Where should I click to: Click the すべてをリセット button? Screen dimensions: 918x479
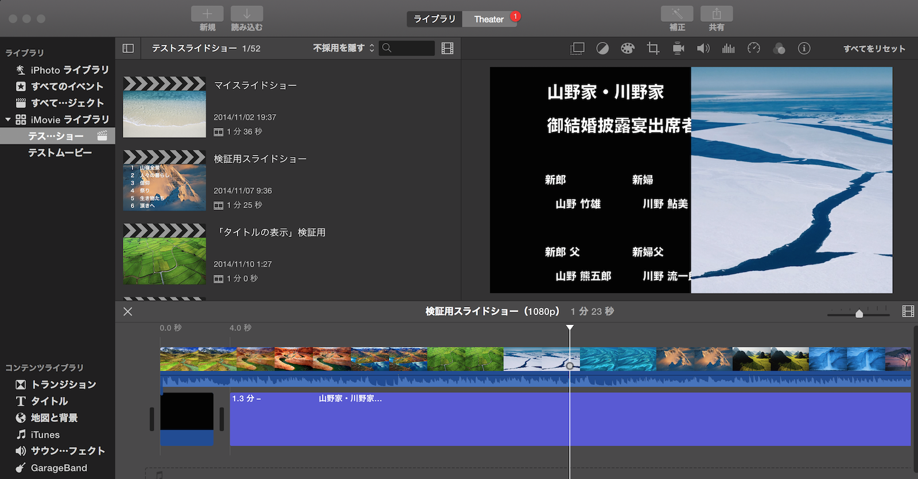coord(874,49)
